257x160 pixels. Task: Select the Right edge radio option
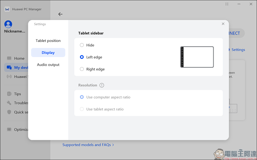coord(82,69)
